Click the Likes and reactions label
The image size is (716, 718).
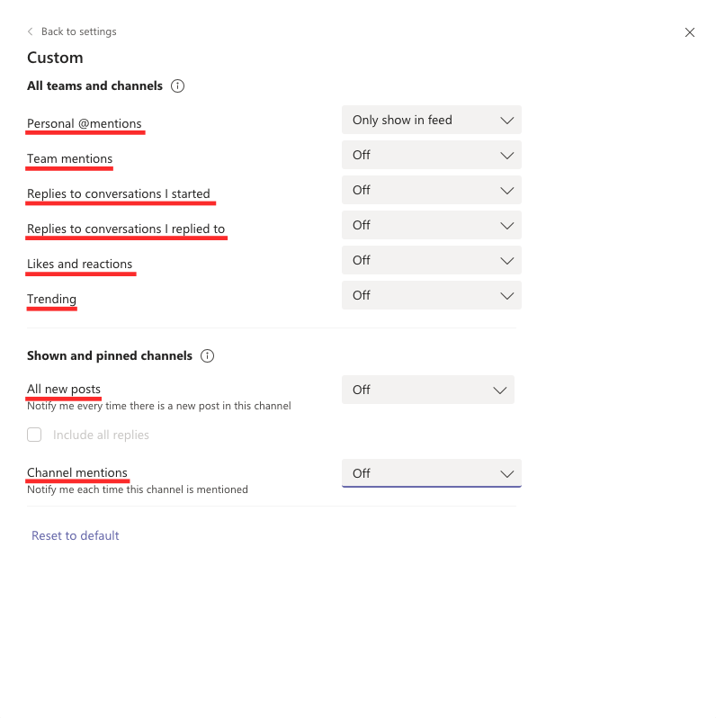80,264
